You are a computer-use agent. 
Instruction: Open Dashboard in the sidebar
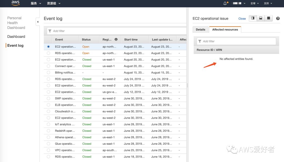(x=16, y=36)
